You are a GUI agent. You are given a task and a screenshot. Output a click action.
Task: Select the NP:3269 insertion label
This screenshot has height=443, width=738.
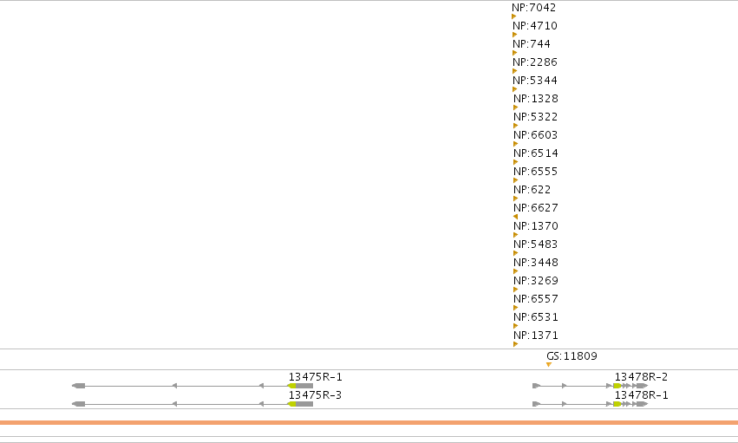tap(536, 281)
